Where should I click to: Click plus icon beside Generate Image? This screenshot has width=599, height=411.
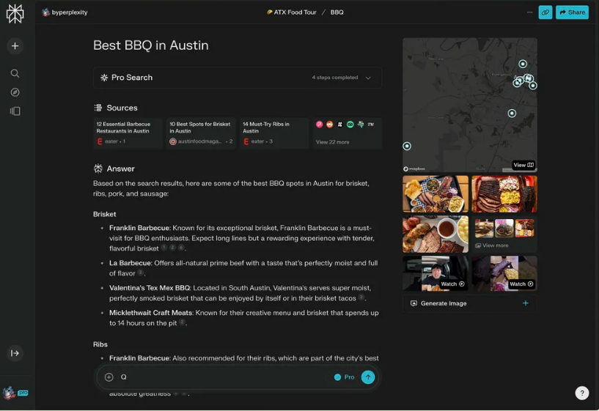(525, 303)
